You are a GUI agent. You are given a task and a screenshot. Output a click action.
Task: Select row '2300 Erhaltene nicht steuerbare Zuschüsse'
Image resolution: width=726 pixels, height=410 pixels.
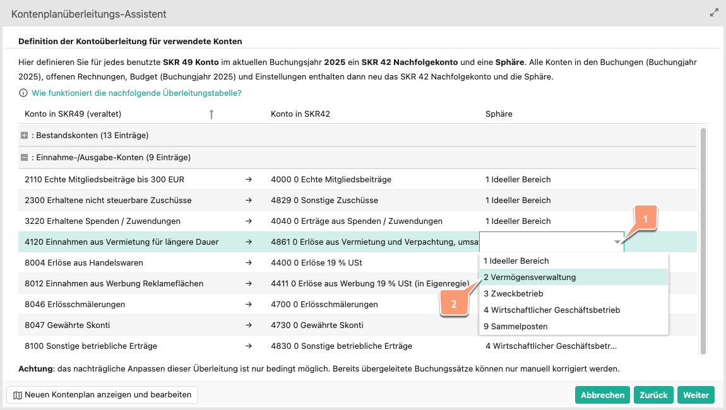click(357, 201)
